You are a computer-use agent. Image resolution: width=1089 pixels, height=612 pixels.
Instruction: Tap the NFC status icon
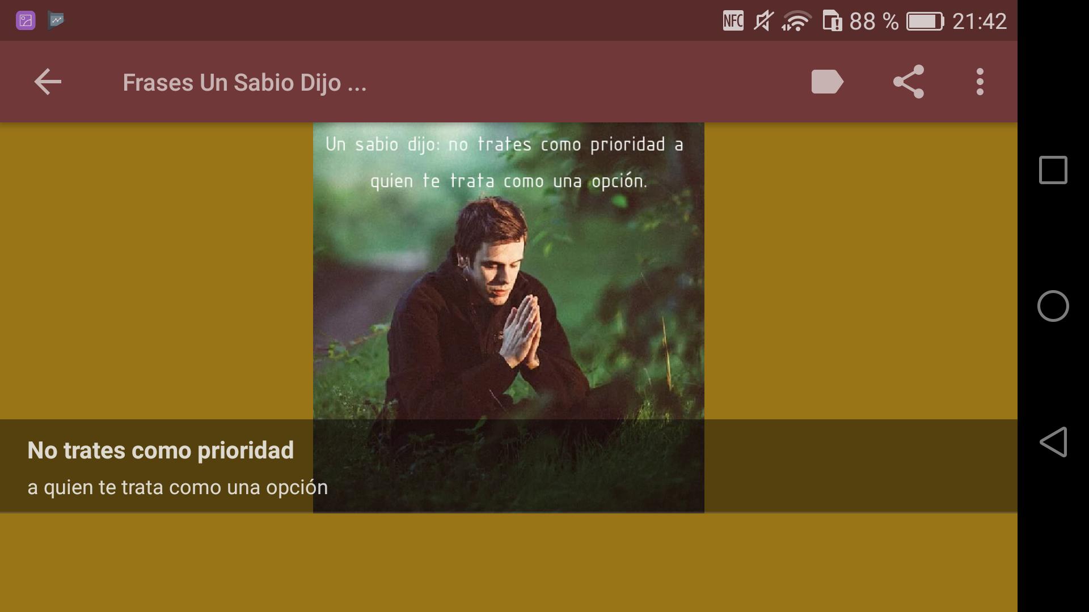(x=733, y=21)
